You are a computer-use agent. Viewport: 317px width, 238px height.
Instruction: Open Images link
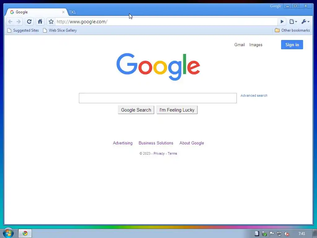[x=256, y=45]
